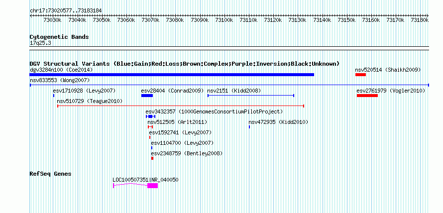The height and width of the screenshot is (213, 443).
Task: Select the esv28404 (Conrad2009) label
Action: click(172, 91)
